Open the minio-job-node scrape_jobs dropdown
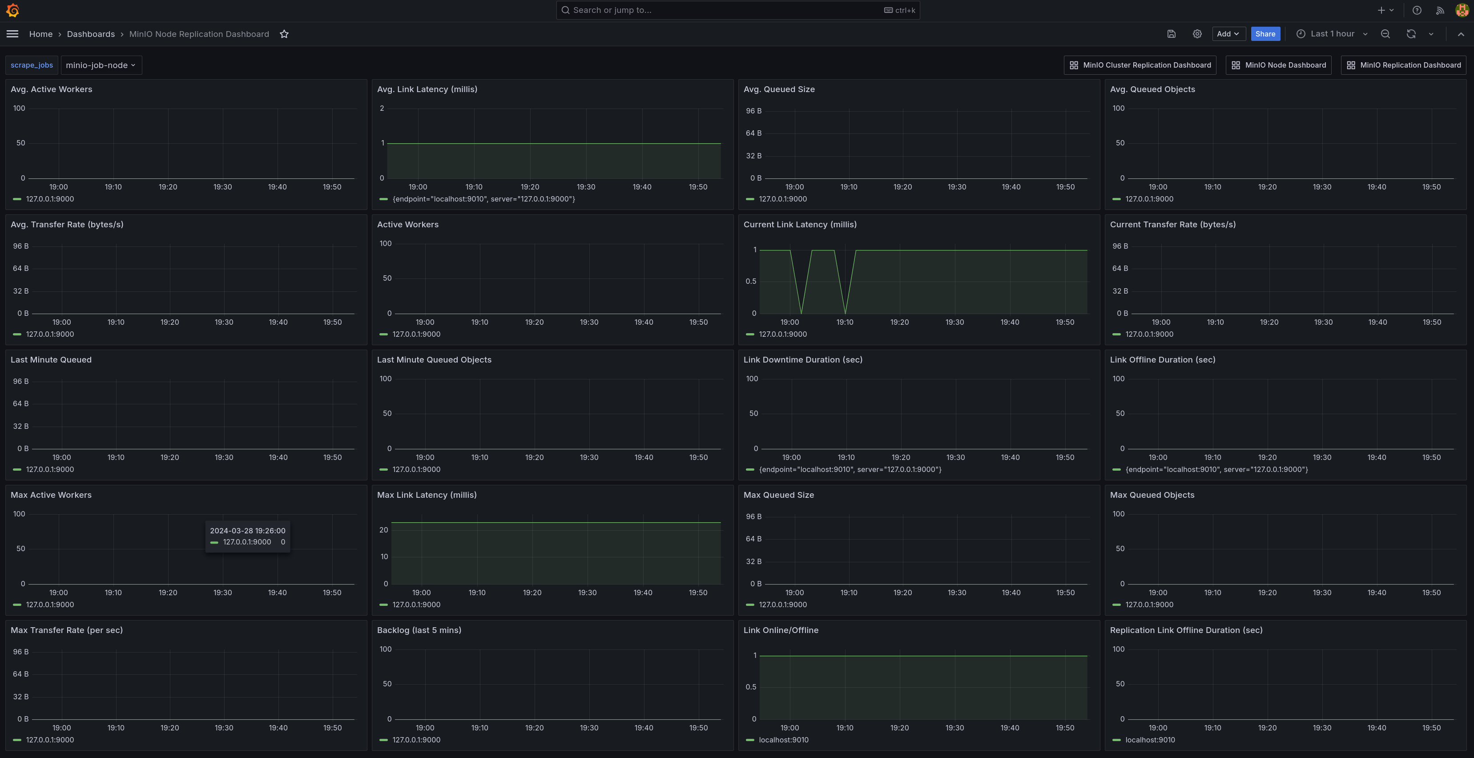Screen dimensions: 1474x758 101,65
